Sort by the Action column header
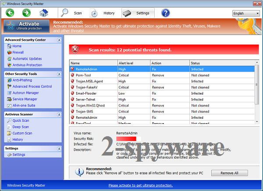Image resolution: width=263 pixels, height=191 pixels. [170, 63]
